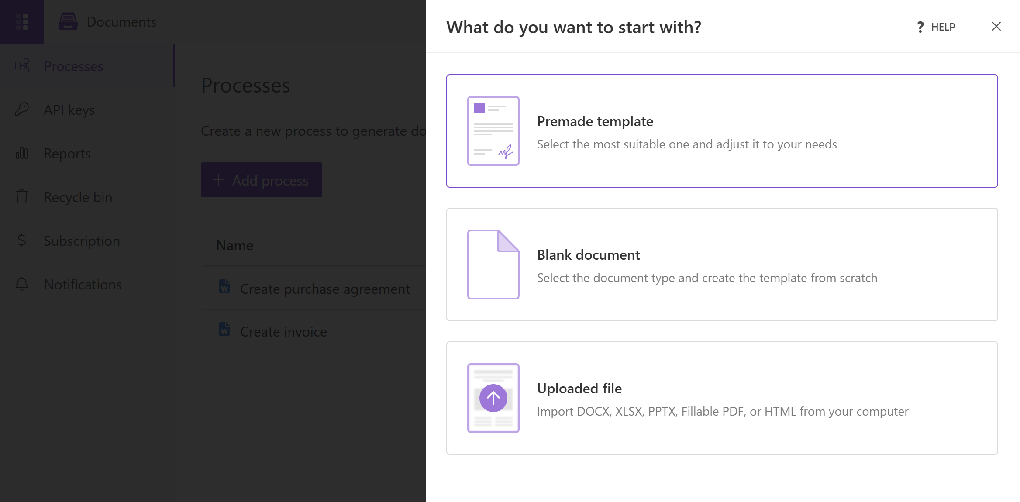The height and width of the screenshot is (502, 1020).
Task: View Subscription settings via the dollar icon
Action: pos(22,241)
